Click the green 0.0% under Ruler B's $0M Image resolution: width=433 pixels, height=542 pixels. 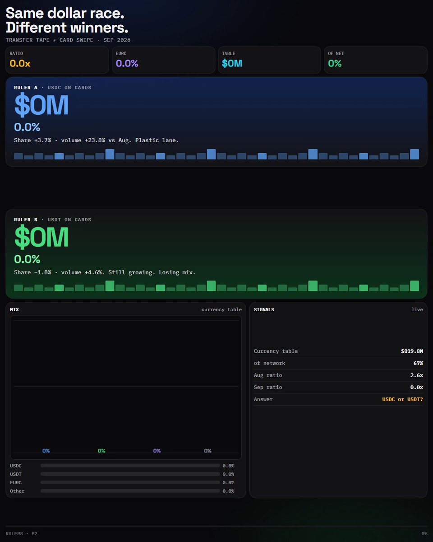[27, 259]
